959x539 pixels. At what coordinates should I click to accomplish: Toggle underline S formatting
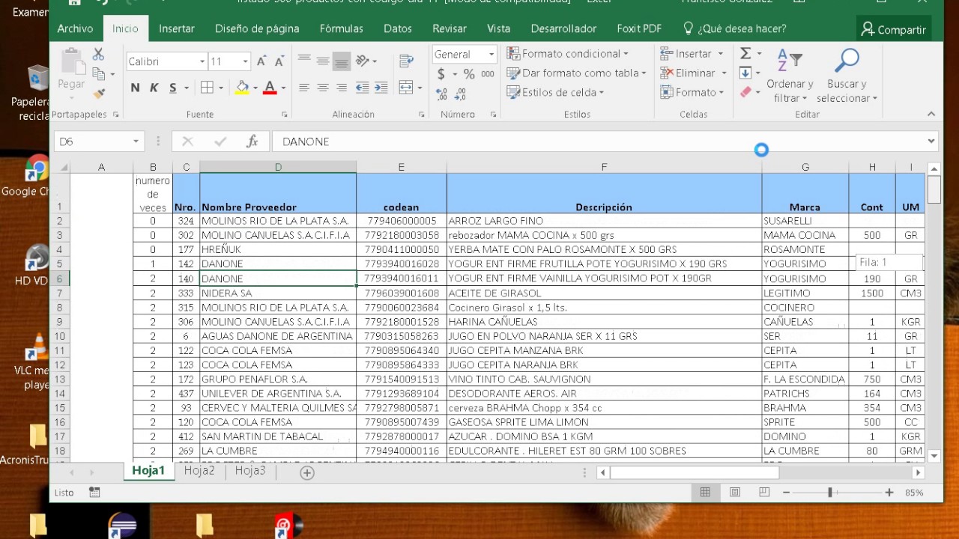click(173, 88)
